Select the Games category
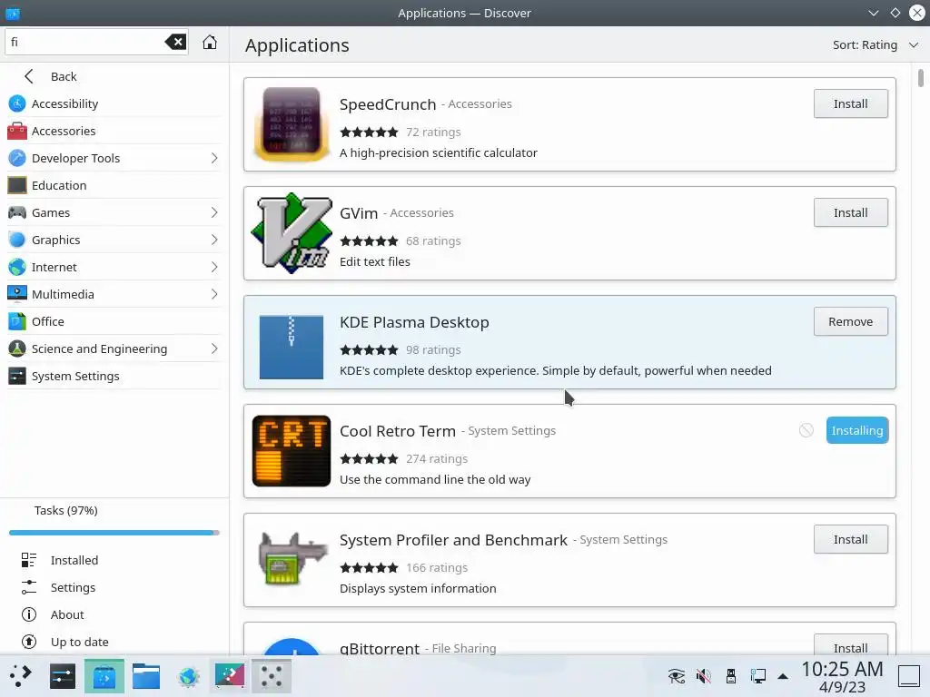Image resolution: width=930 pixels, height=697 pixels. 114,212
